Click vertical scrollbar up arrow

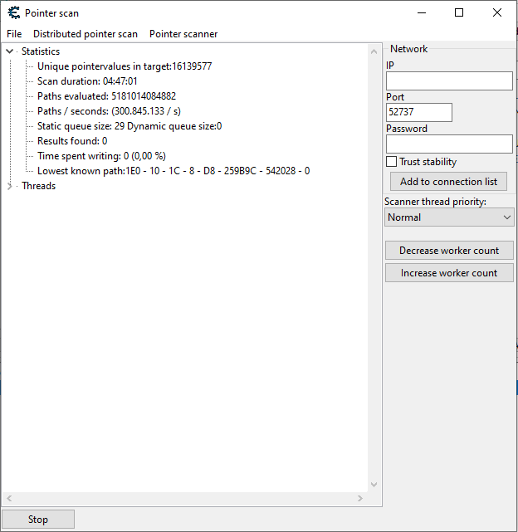point(374,51)
